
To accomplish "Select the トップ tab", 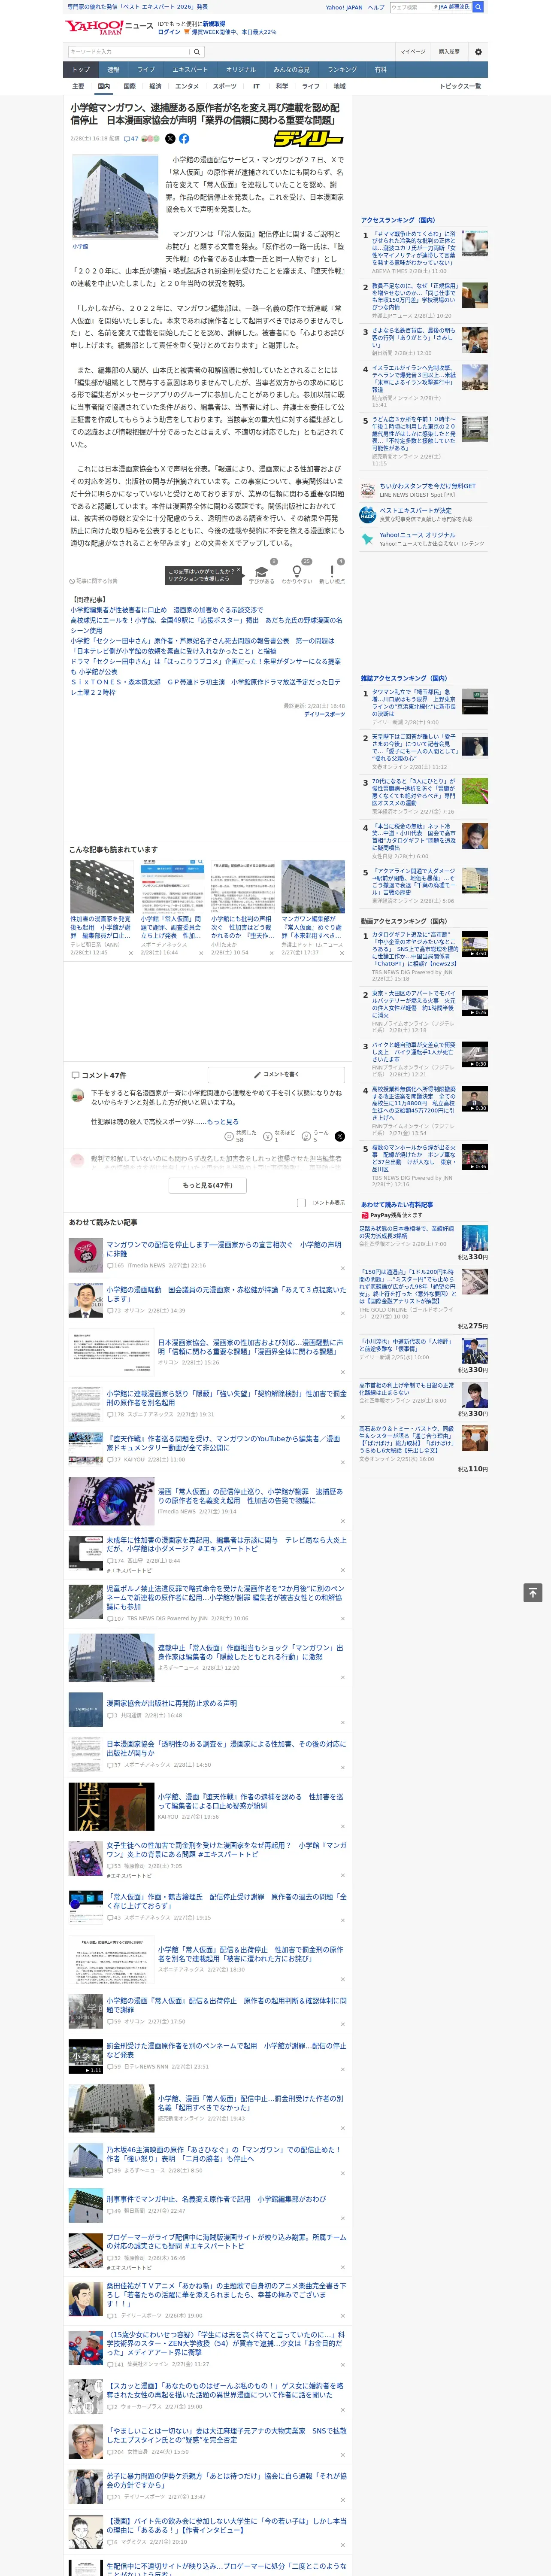I will coord(81,70).
